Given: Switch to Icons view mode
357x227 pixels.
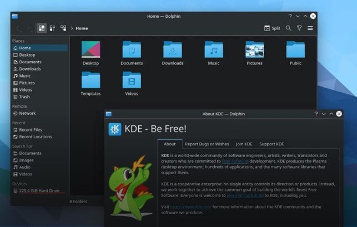Looking at the screenshot, I should point(42,28).
